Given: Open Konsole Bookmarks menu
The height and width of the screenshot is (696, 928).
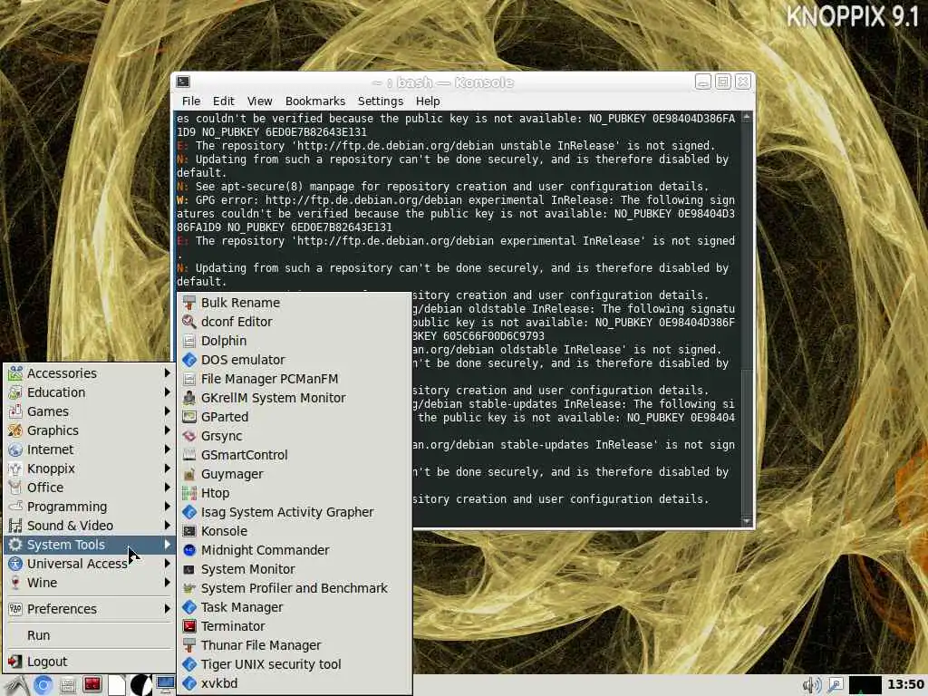Looking at the screenshot, I should coord(314,101).
